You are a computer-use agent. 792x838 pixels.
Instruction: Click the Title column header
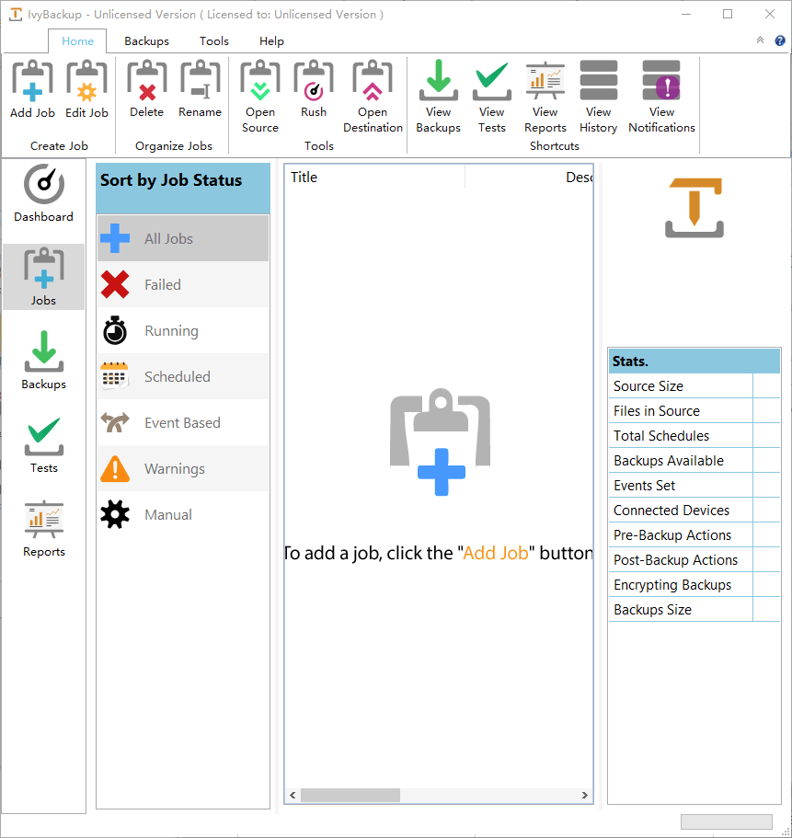coord(374,177)
